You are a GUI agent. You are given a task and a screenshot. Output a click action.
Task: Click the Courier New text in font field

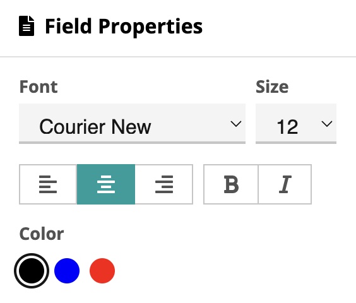coord(95,126)
